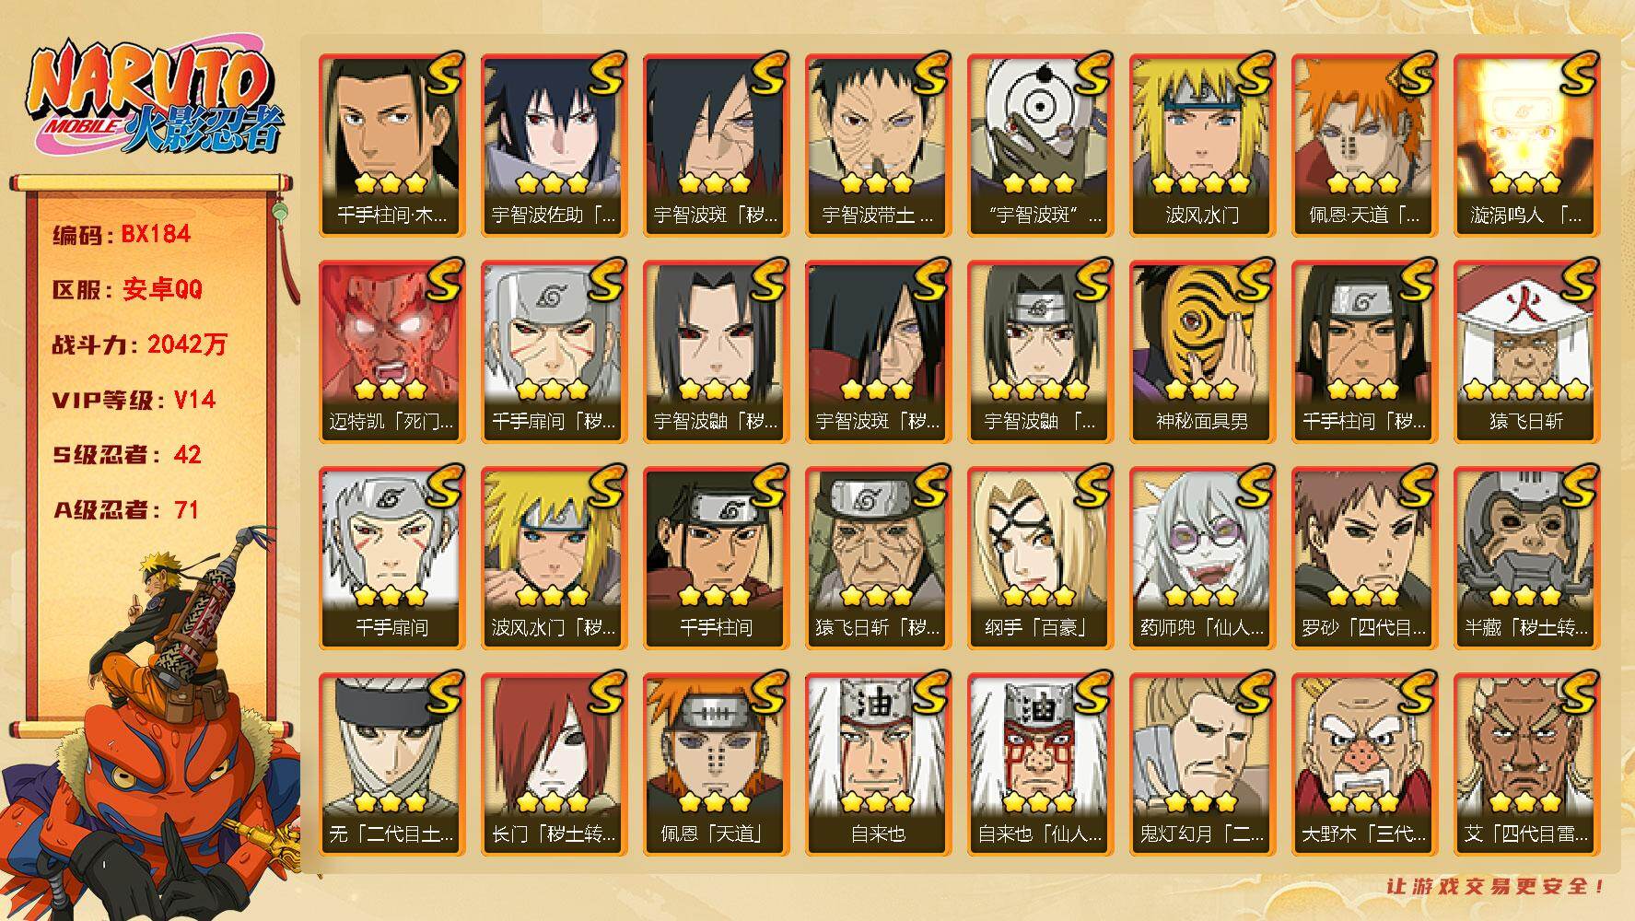Select the 大野木「三代…」ninja card
Viewport: 1635px width, 921px height.
[x=1364, y=764]
